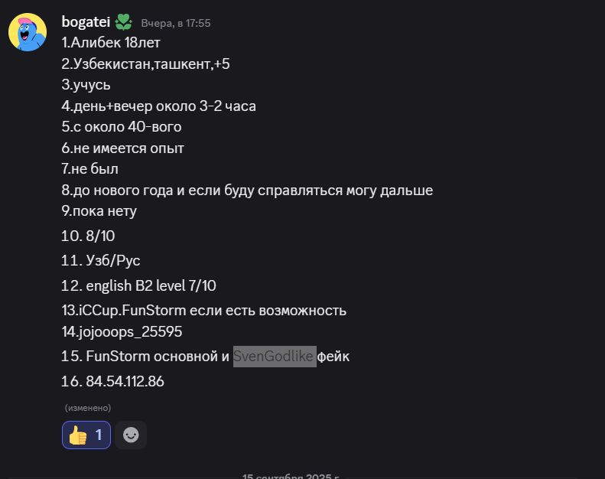Click the text 13.iCCup.FunStorm если есть возможность
The width and height of the screenshot is (605, 479).
click(203, 311)
